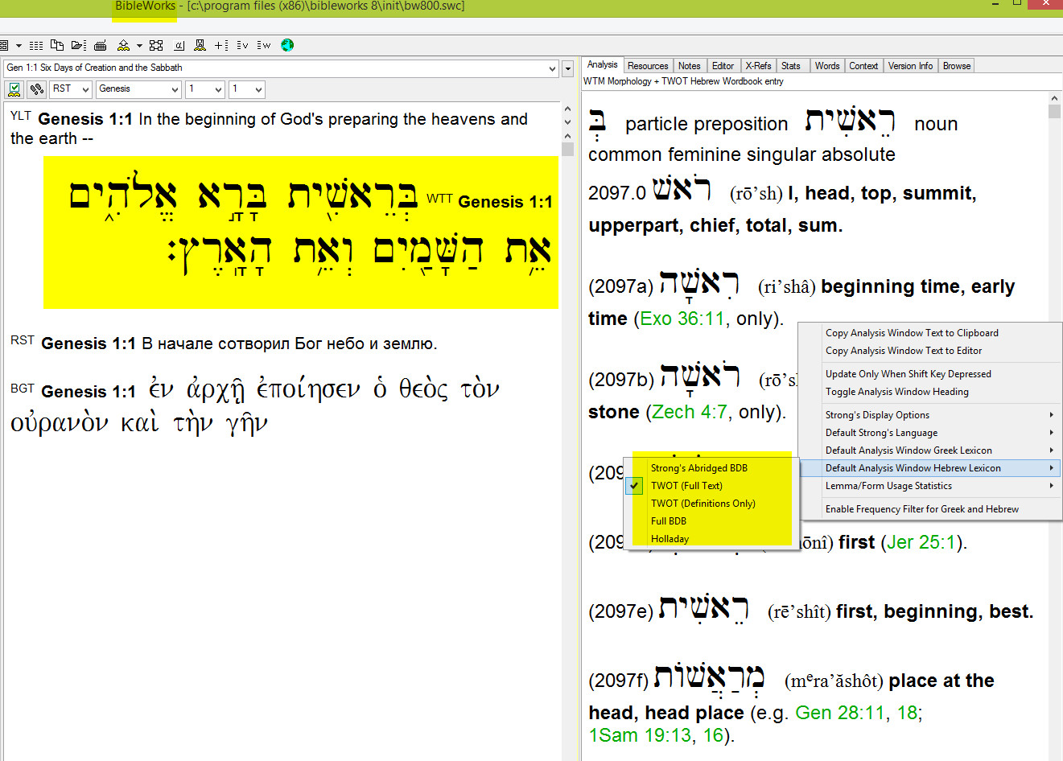Toggle Update Only When Shift Key Depressed
The width and height of the screenshot is (1063, 761).
(929, 374)
